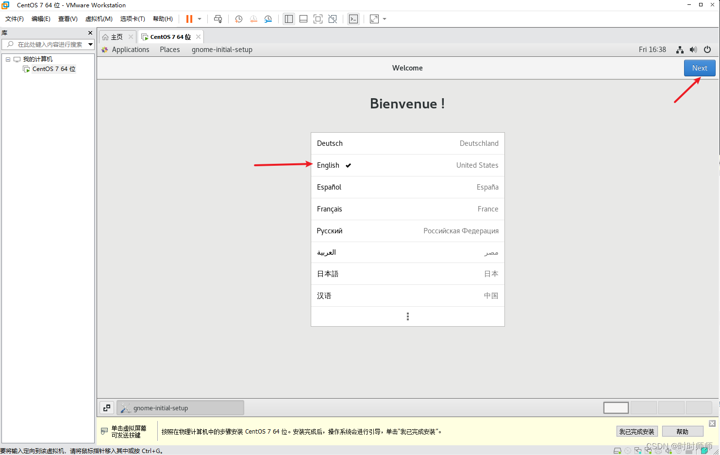The height and width of the screenshot is (455, 720).
Task: Select 我的计算机 in the library tree
Action: click(37, 59)
